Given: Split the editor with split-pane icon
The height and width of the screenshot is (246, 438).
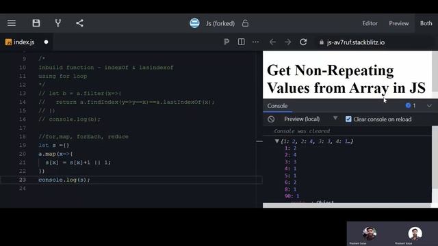Looking at the screenshot, I should click(242, 42).
